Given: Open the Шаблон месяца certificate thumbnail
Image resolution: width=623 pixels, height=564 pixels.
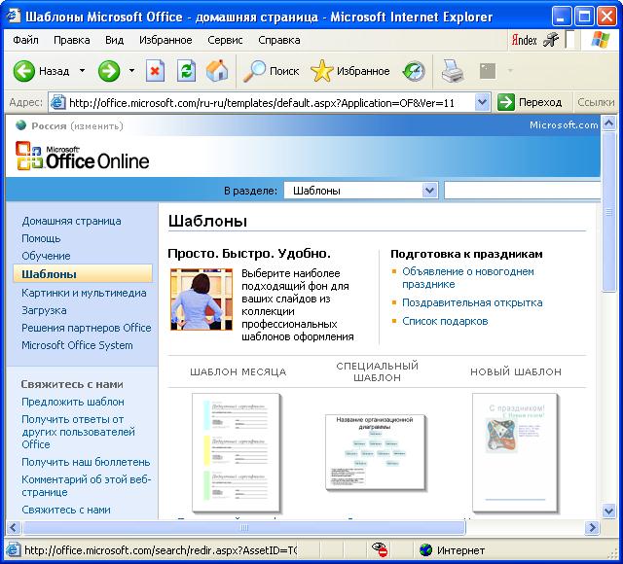Looking at the screenshot, I should 236,452.
